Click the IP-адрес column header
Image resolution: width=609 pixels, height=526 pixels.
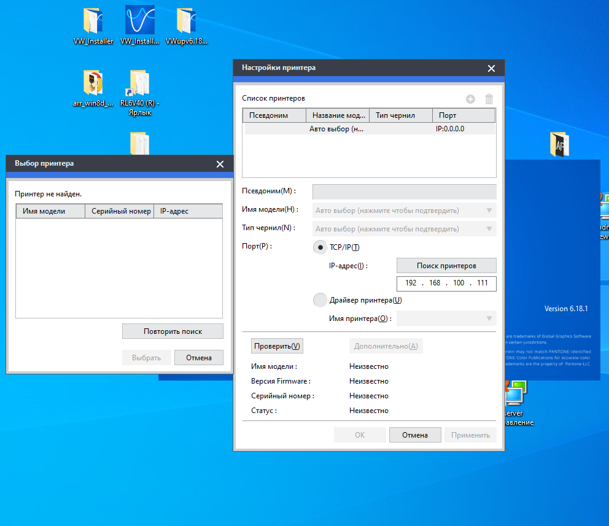click(x=188, y=211)
